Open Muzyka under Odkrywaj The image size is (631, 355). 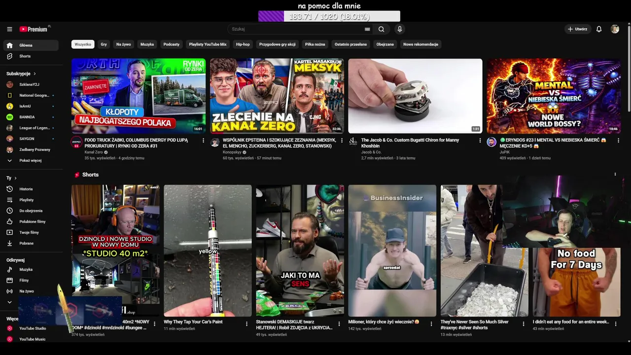tap(31, 269)
